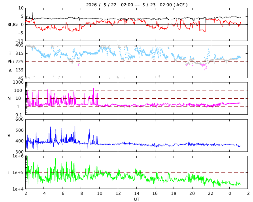Click the "6" hour label on UT axis
This screenshot has height=202, width=253.
(x=63, y=193)
